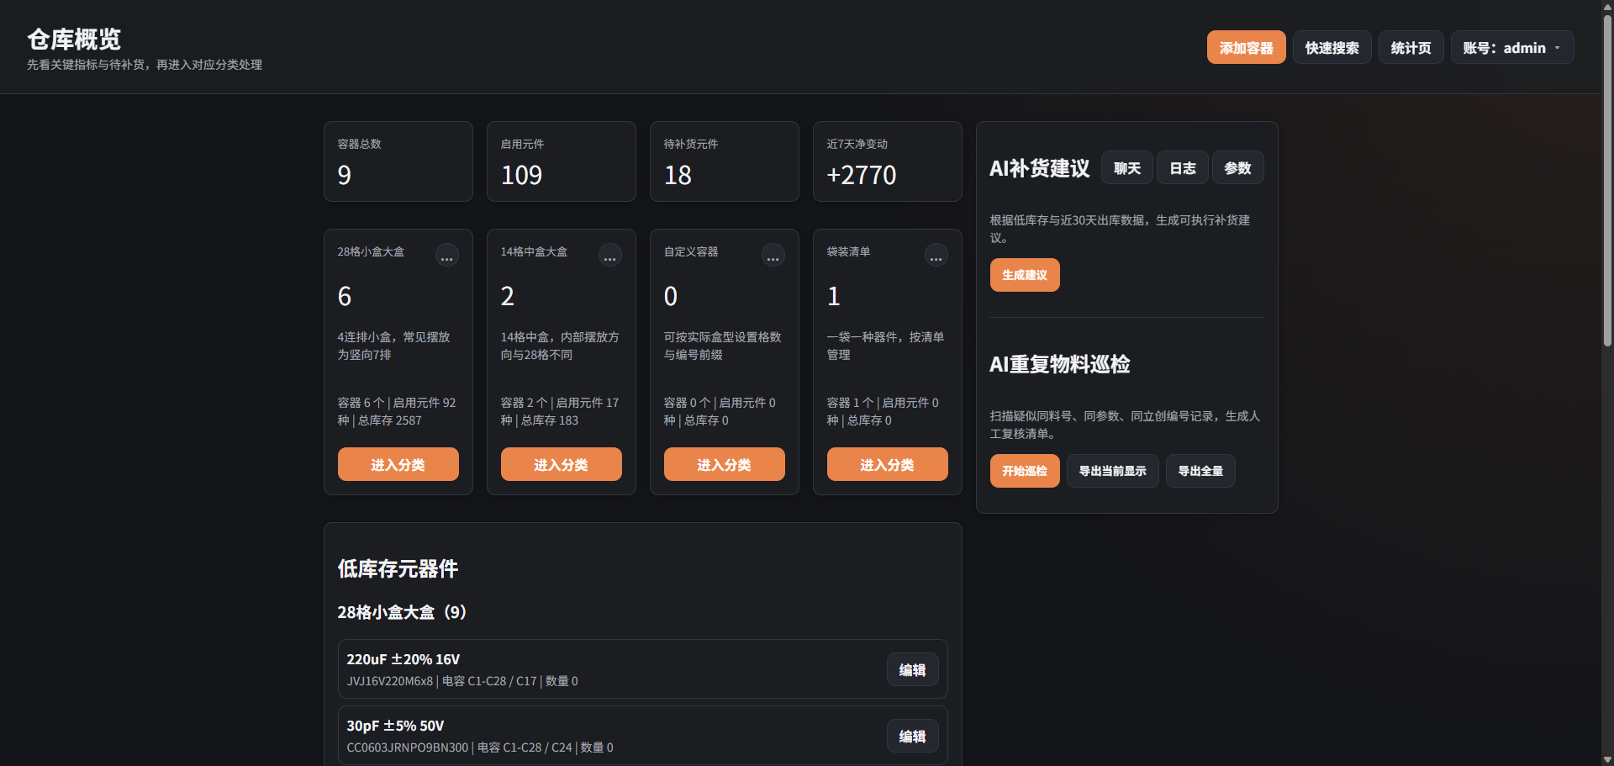1614x766 pixels.
Task: Click the 导出全量 button
Action: [x=1200, y=471]
